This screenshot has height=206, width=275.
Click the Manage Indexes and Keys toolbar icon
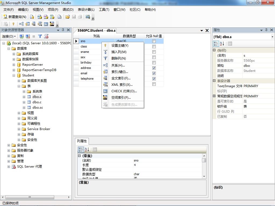tap(27, 24)
